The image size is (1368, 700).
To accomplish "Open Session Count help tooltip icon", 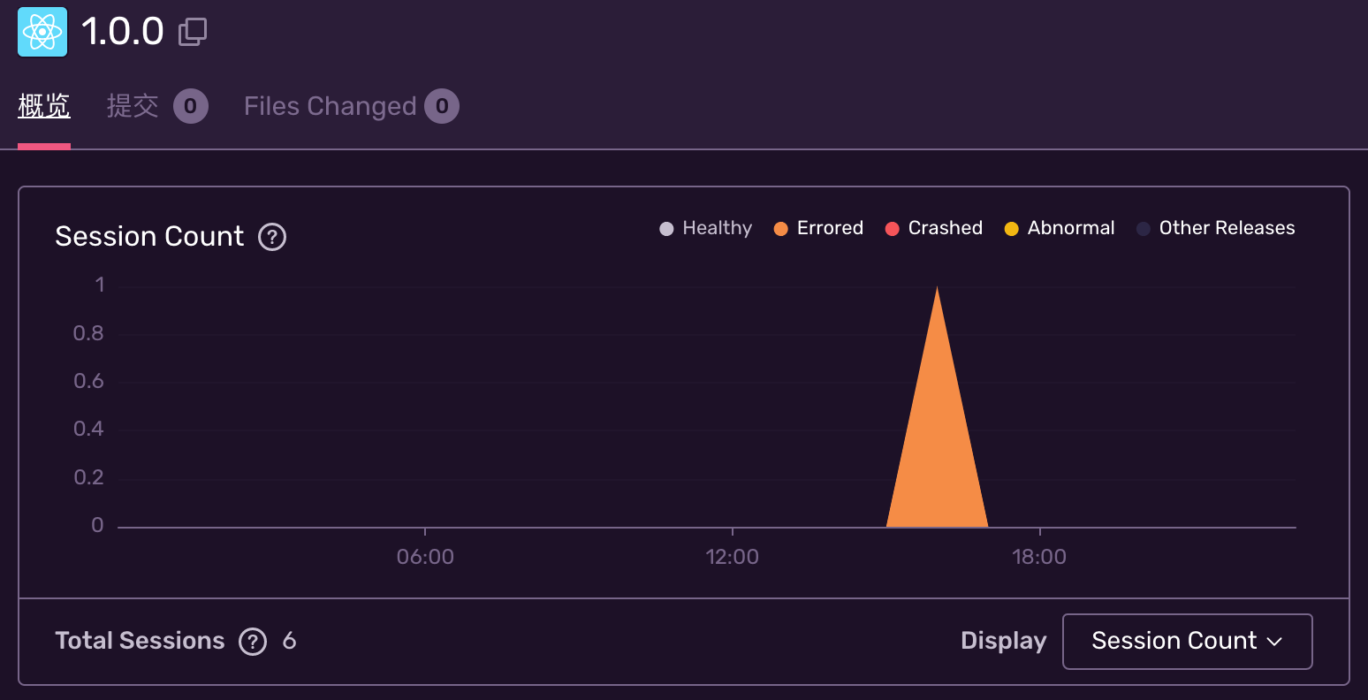I will [x=272, y=237].
